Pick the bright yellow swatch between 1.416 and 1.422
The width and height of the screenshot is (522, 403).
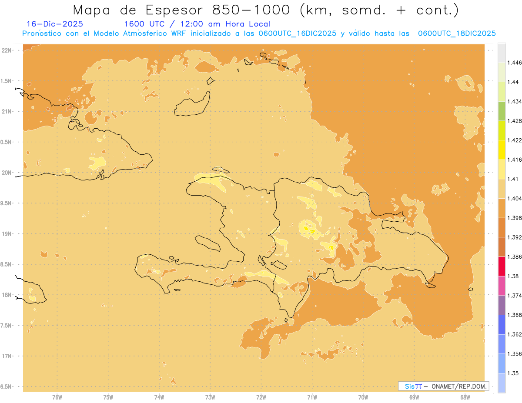502,150
